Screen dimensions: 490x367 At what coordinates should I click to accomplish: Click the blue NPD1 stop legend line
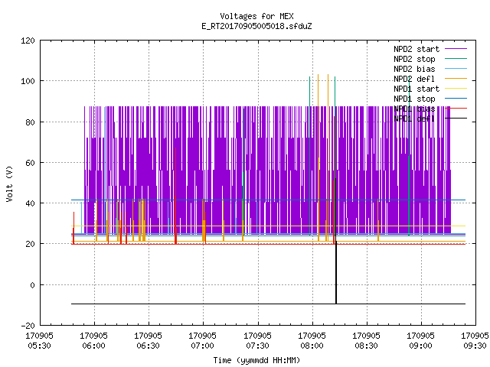click(456, 99)
